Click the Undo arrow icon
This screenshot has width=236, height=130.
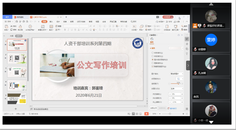[x=31, y=22]
